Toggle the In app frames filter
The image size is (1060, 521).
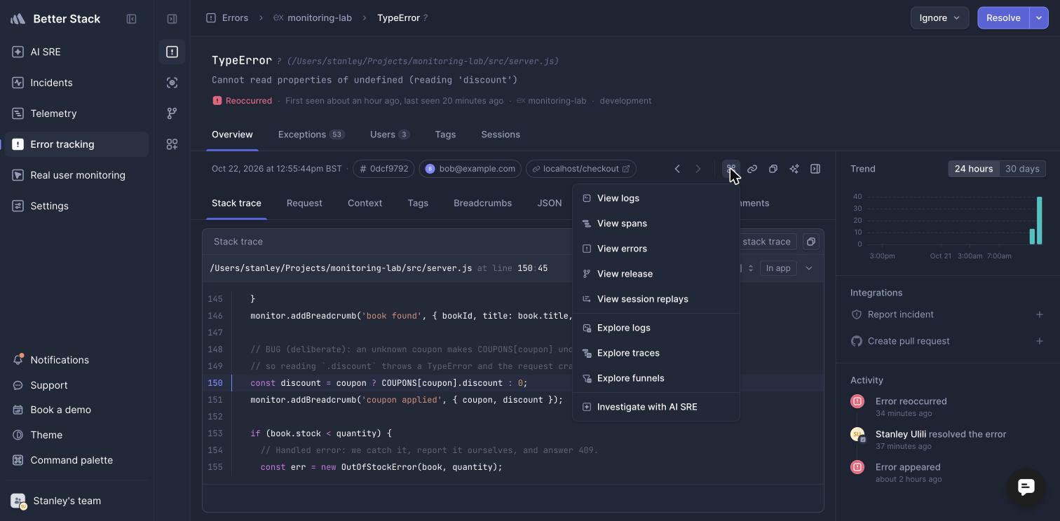(778, 268)
